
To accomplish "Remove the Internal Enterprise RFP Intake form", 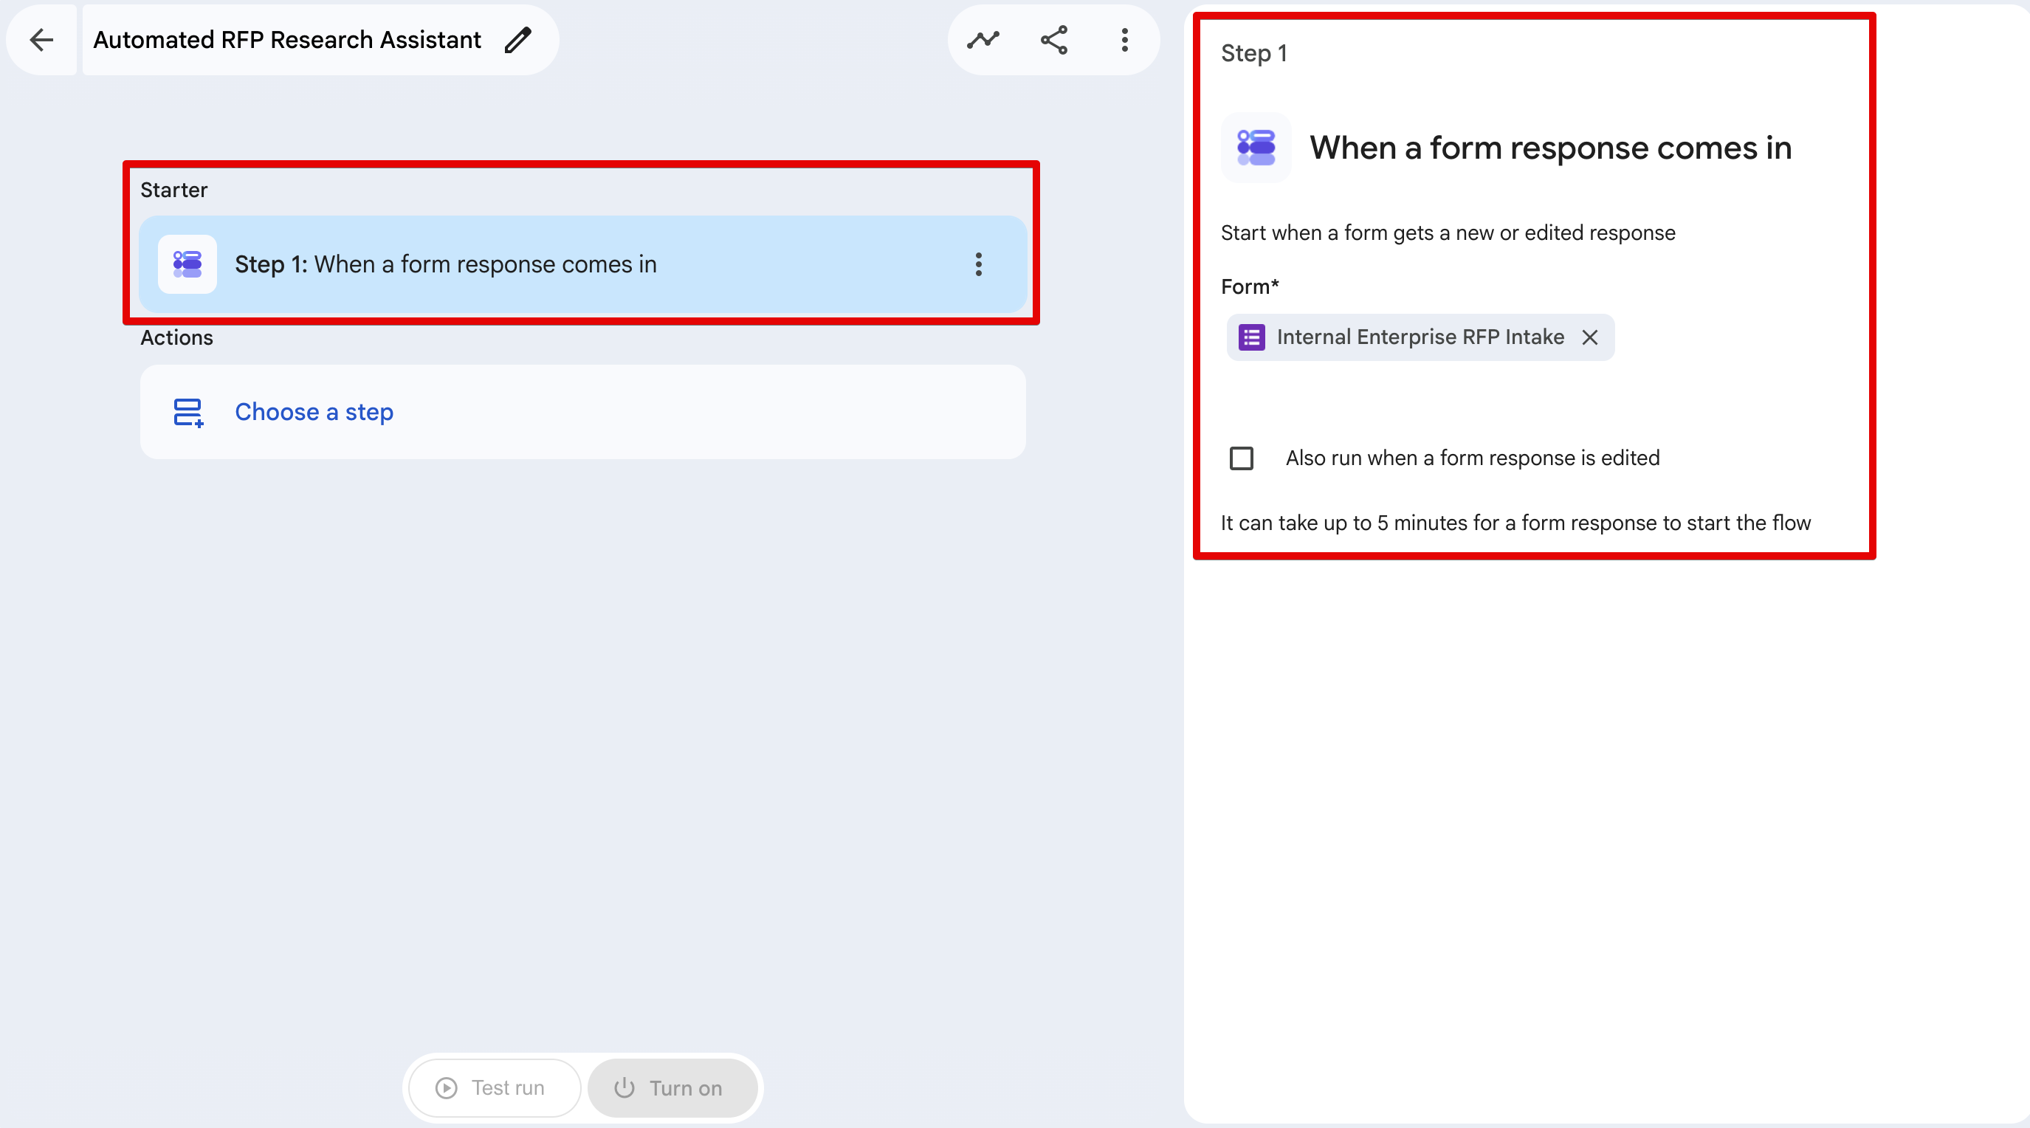I will 1589,337.
